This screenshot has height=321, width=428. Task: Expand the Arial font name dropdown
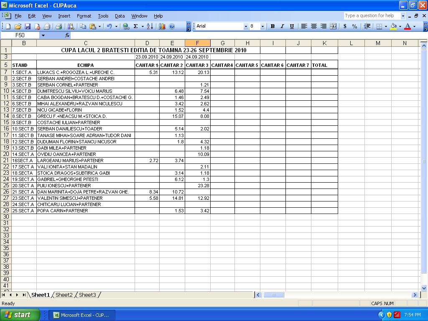coord(246,26)
